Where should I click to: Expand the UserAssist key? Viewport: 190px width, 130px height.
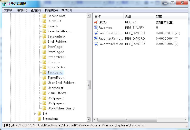click(x=40, y=88)
